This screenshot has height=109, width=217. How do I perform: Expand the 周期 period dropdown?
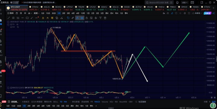click(36, 13)
